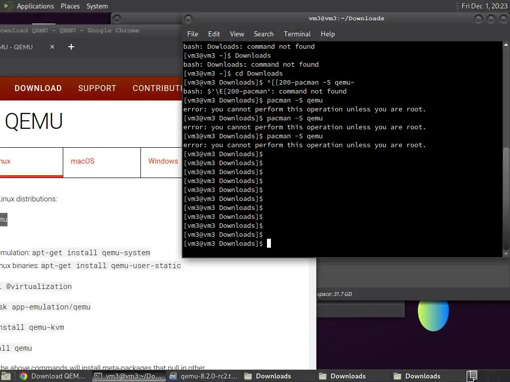Click 'apt-get install qemu-user-static' text
This screenshot has width=510, height=382.
tap(111, 266)
